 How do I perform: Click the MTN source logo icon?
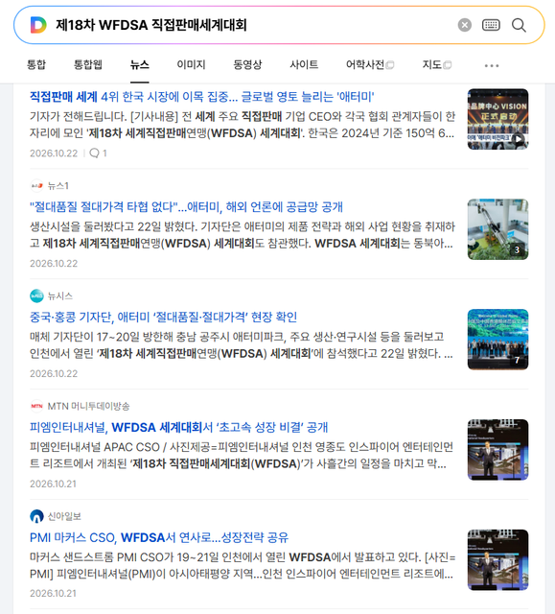coord(36,406)
